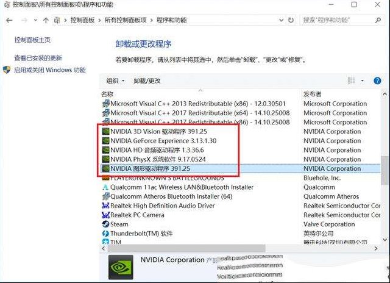390x283 pixels.
Task: Select Qualcomm Atheros Bluetooth Installer icon
Action: [x=105, y=196]
